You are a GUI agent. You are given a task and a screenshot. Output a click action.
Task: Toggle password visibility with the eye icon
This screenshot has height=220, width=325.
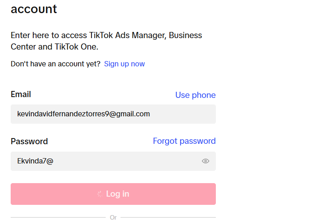click(x=206, y=161)
